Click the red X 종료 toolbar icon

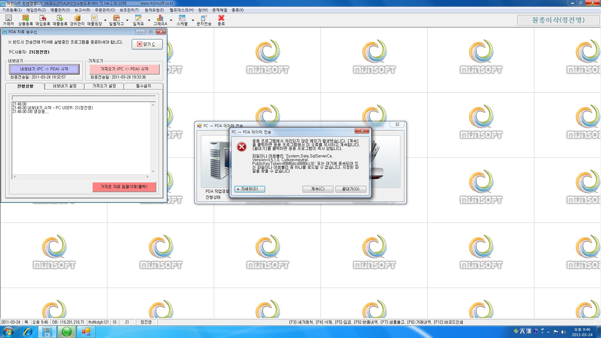(221, 20)
